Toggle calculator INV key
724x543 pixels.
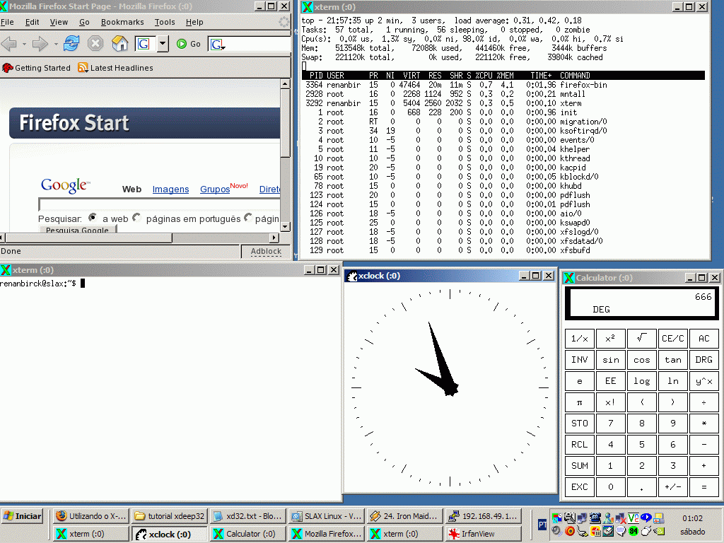coord(580,360)
